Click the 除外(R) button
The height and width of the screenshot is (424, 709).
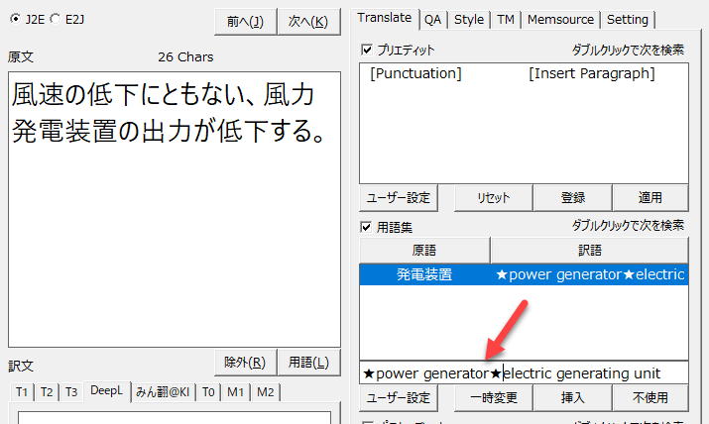tap(244, 362)
